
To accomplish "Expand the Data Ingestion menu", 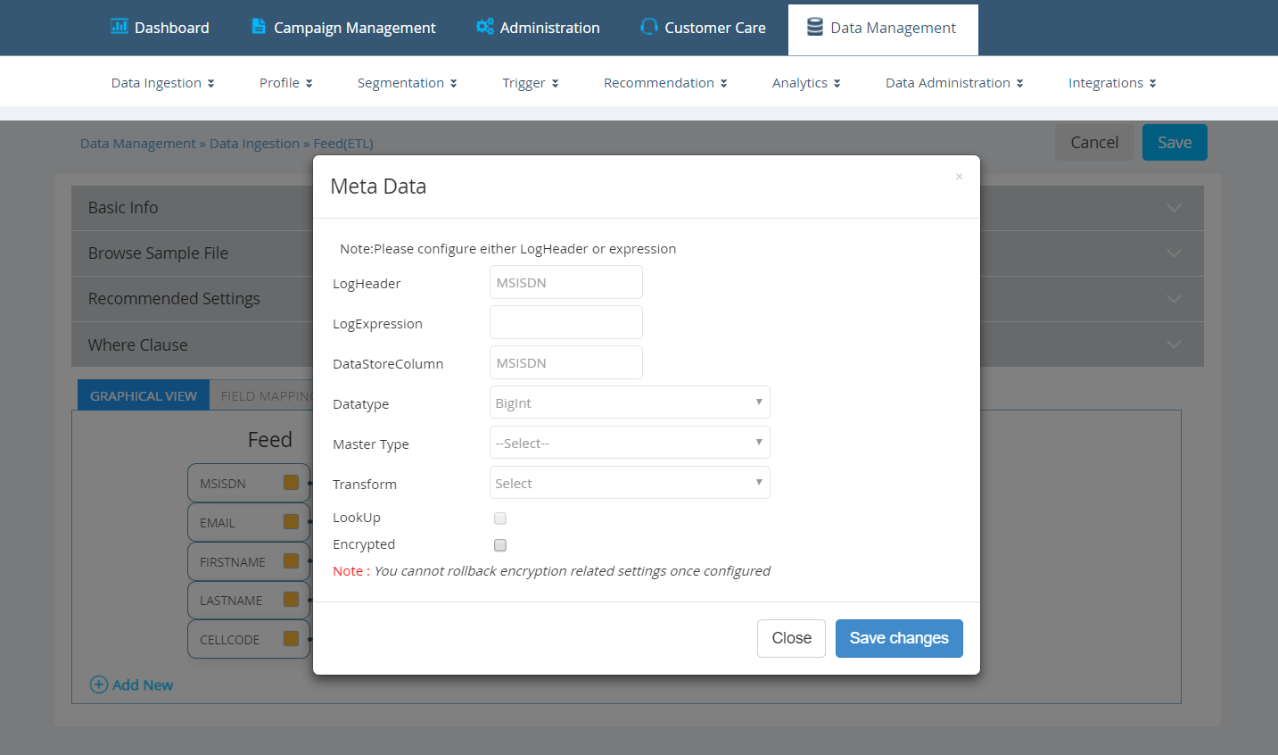I will tap(162, 83).
